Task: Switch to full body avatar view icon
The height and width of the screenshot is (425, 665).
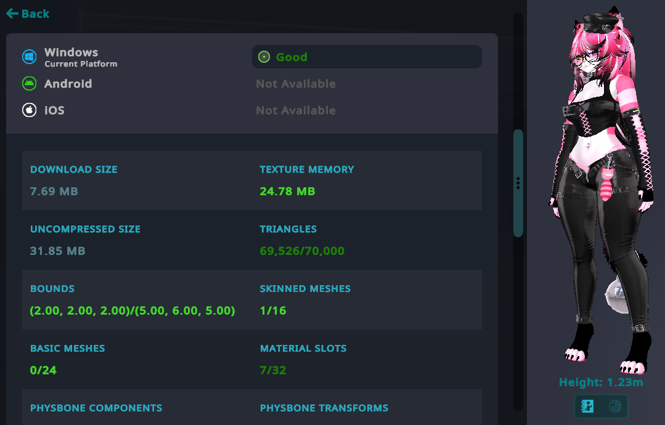Action: [x=587, y=407]
